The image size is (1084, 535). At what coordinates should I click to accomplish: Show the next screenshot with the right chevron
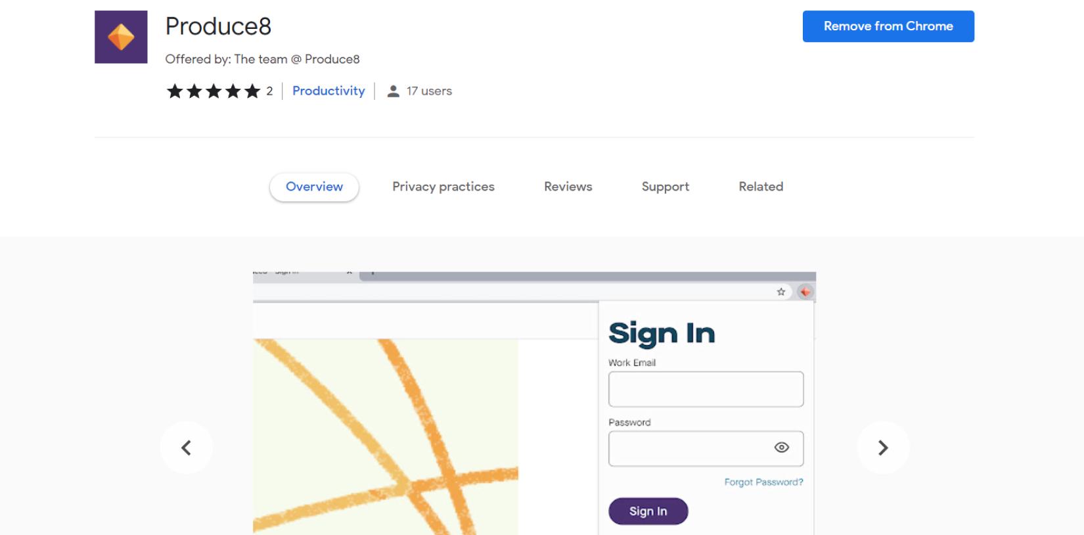point(883,448)
